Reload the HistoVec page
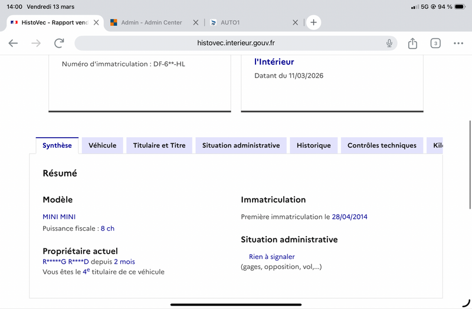Viewport: 472px width, 309px height. tap(59, 43)
